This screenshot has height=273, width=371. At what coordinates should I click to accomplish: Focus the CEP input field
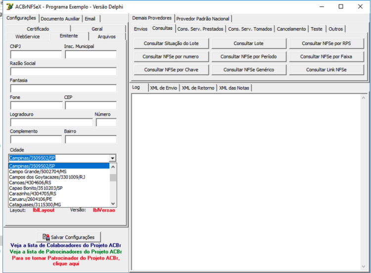point(91,105)
